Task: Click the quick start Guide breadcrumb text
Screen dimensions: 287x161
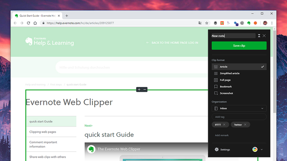Action: pos(76,84)
